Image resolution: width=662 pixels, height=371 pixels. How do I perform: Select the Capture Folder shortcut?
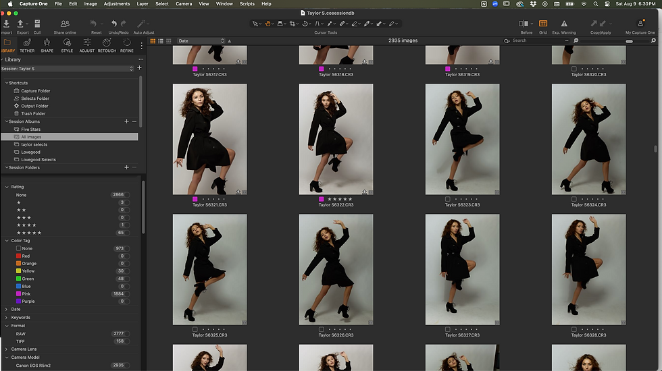pos(35,90)
